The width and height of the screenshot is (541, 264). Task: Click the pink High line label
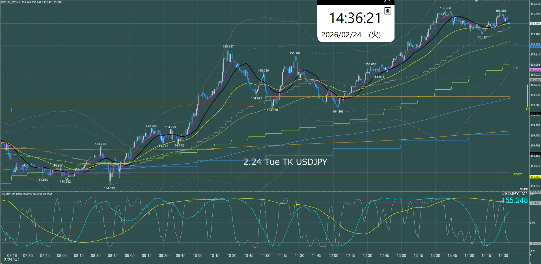[x=516, y=68]
